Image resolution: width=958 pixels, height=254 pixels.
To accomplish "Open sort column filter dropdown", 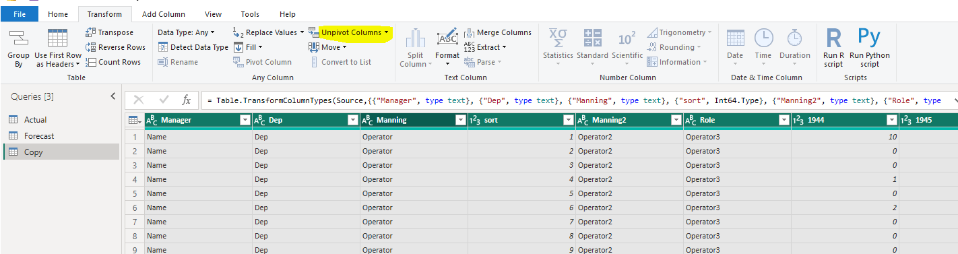I will [568, 120].
